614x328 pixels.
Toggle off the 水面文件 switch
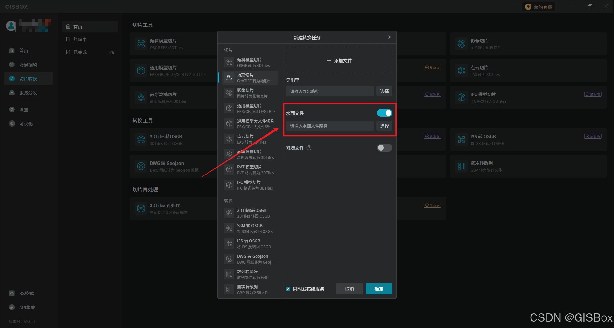pos(384,113)
